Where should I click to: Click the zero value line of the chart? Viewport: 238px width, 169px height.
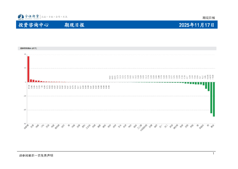click(113, 82)
